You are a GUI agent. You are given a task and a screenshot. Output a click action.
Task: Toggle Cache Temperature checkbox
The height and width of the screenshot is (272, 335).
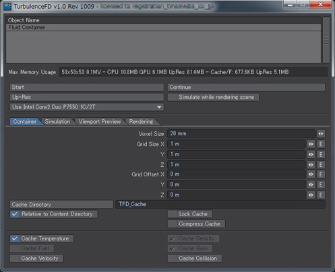point(42,238)
